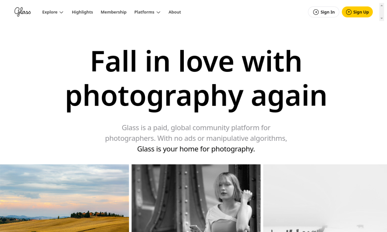
Task: Click the yellow Sign Up button
Action: (x=357, y=12)
